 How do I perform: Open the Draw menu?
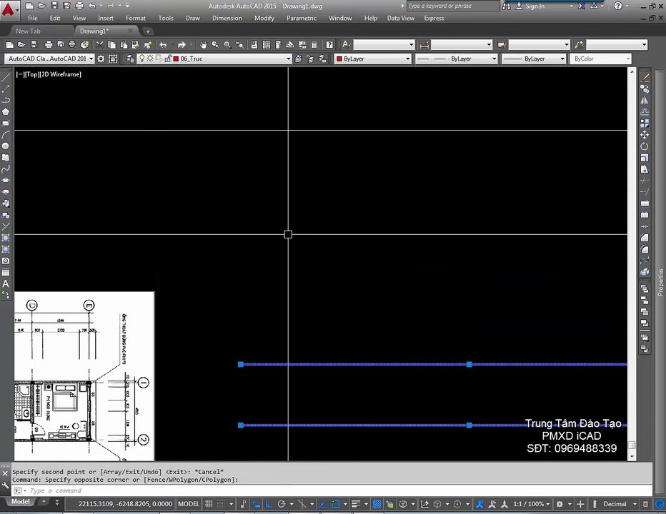(192, 19)
